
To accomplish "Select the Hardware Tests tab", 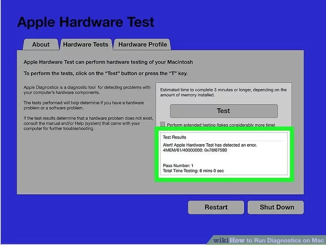I will [x=86, y=44].
